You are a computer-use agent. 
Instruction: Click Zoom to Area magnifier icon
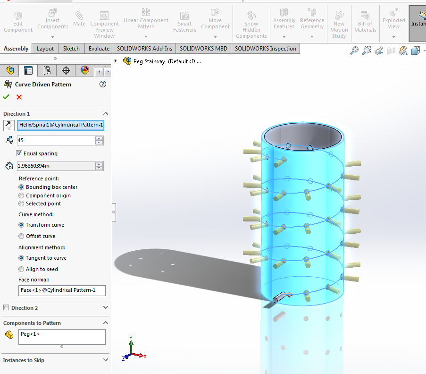pos(367,51)
